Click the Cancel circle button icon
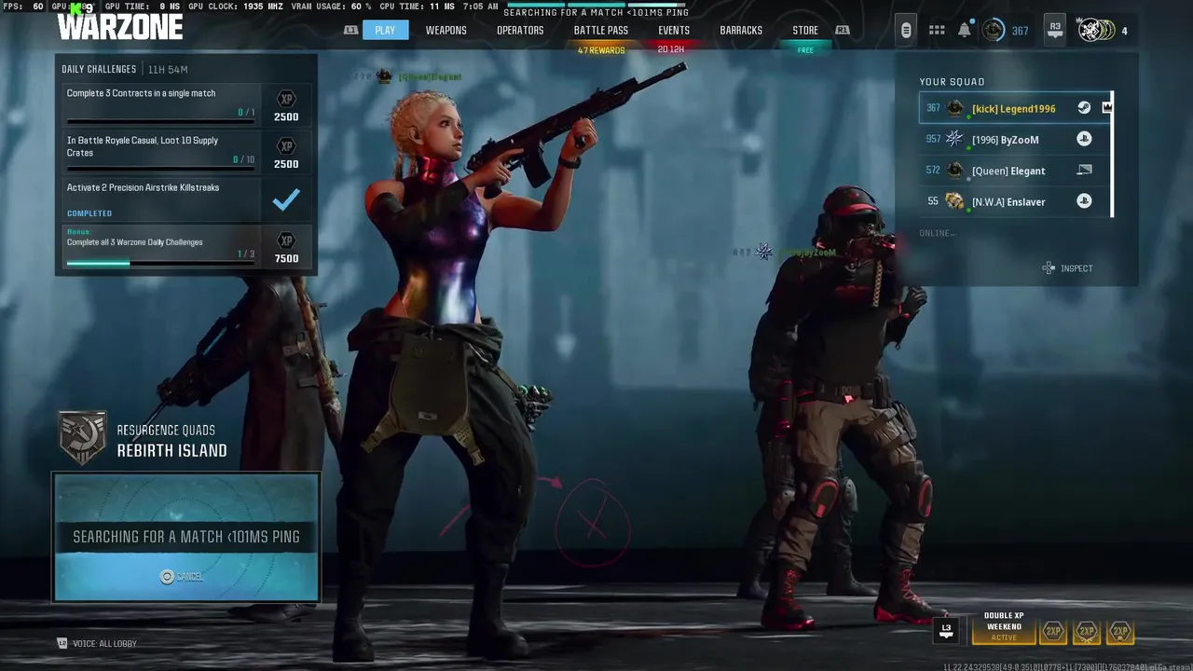The image size is (1193, 671). click(x=167, y=577)
